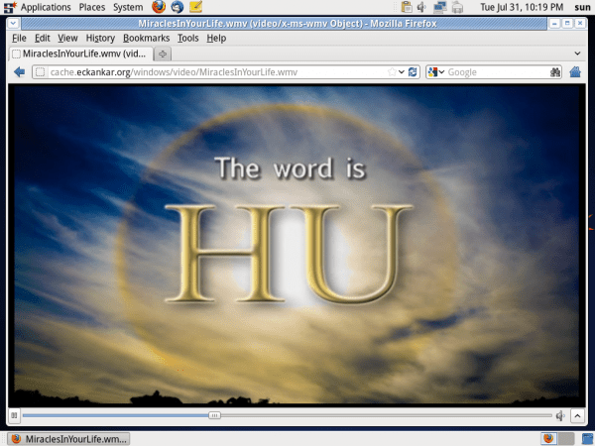Open the new tab button
595x446 pixels.
point(163,54)
